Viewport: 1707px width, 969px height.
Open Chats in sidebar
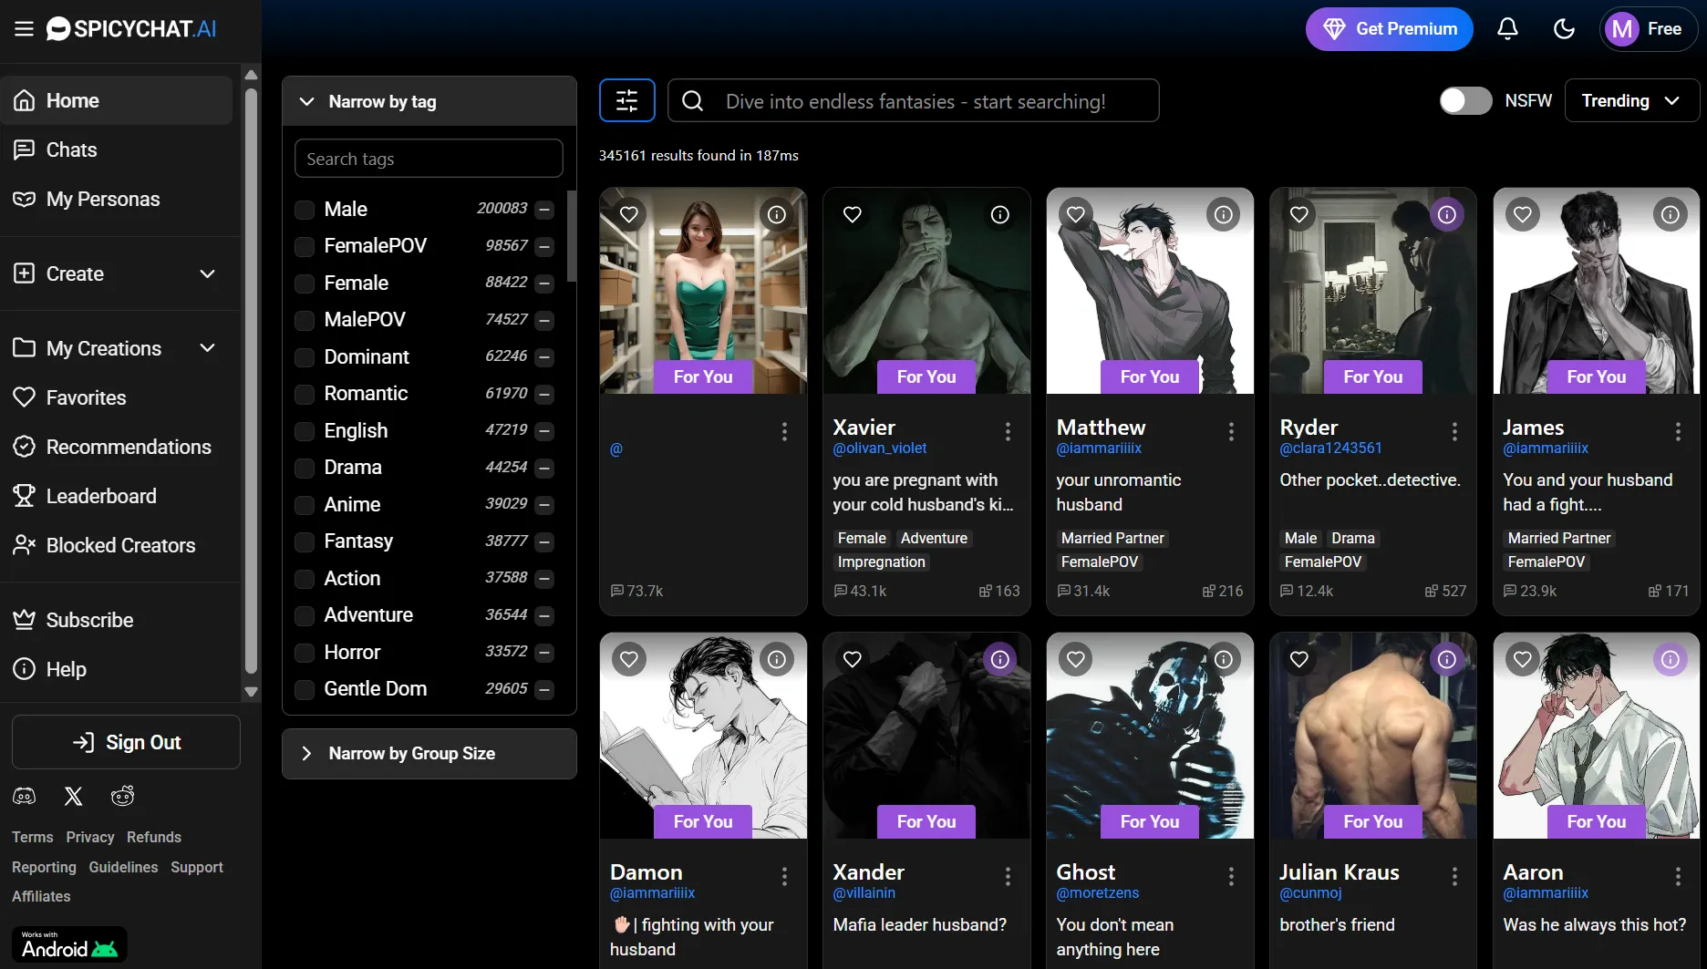click(x=116, y=149)
